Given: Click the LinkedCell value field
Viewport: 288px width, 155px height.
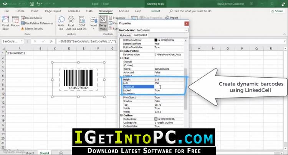Looking at the screenshot, I should 169,87.
